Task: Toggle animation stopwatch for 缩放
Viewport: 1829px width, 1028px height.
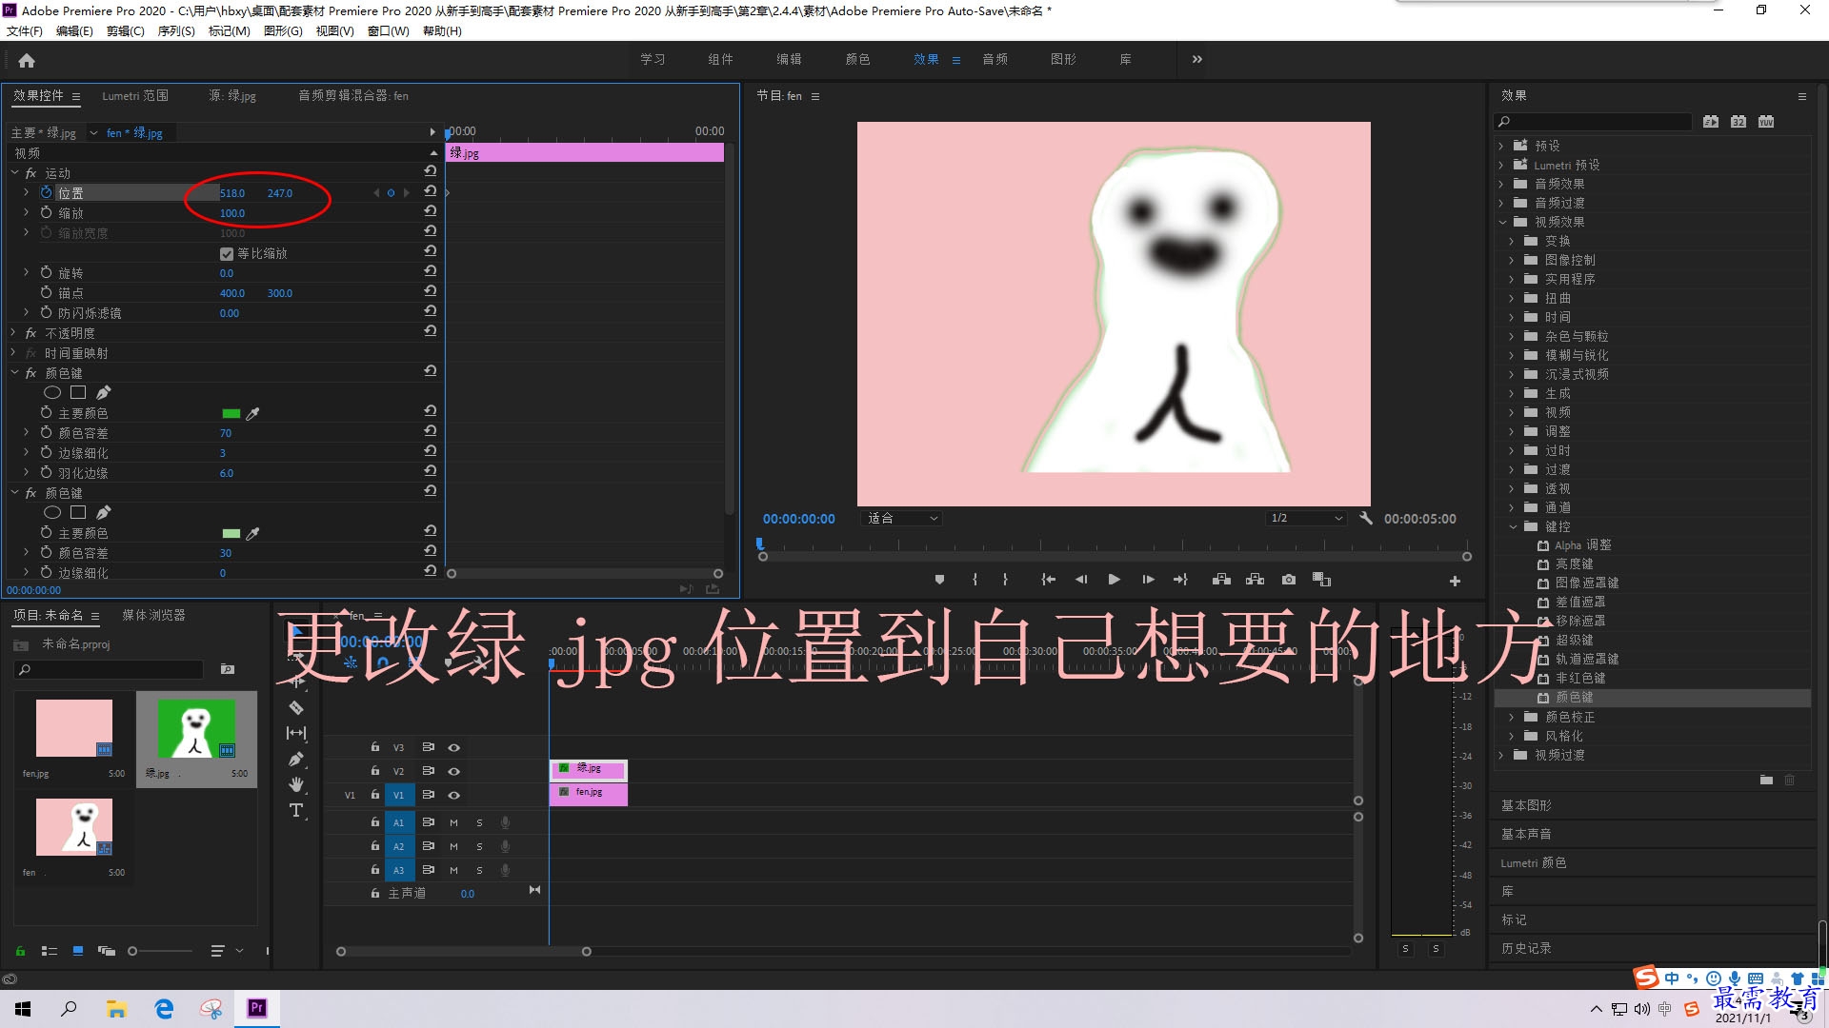Action: [46, 212]
